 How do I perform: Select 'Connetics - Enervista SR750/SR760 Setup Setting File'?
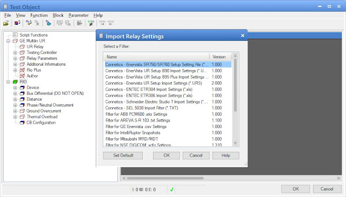coord(168,65)
